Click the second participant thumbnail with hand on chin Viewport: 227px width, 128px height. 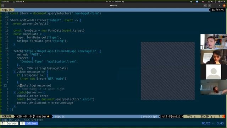(x=214, y=57)
